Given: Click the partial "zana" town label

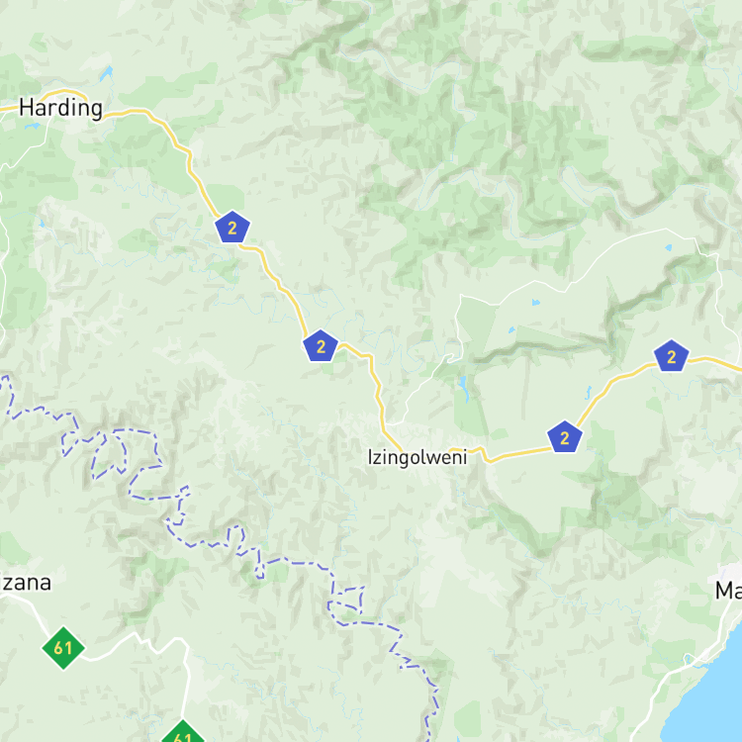Looking at the screenshot, I should click(25, 583).
